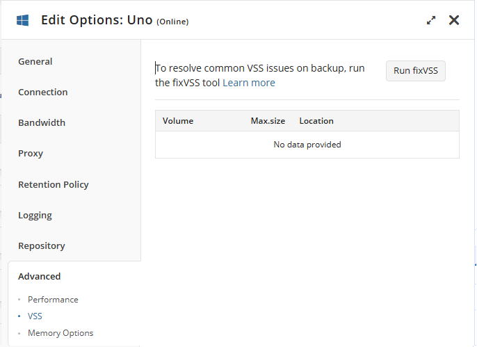Switch to the Connection section
The height and width of the screenshot is (347, 477).
[x=43, y=92]
